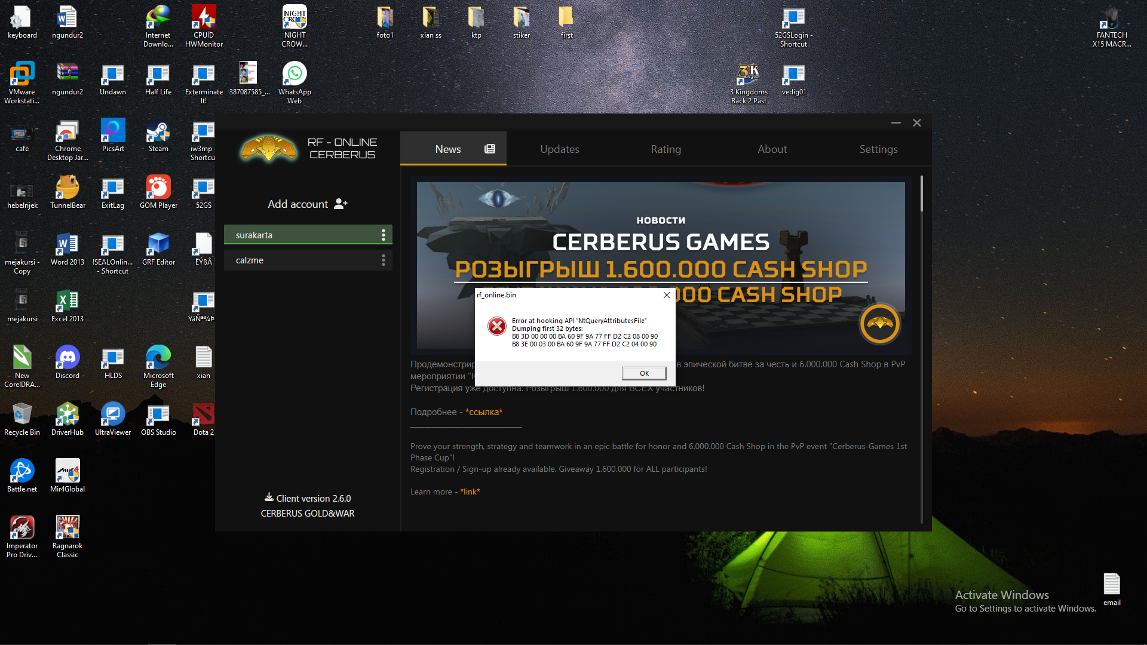Open the TunnelBear desktop icon

(68, 192)
